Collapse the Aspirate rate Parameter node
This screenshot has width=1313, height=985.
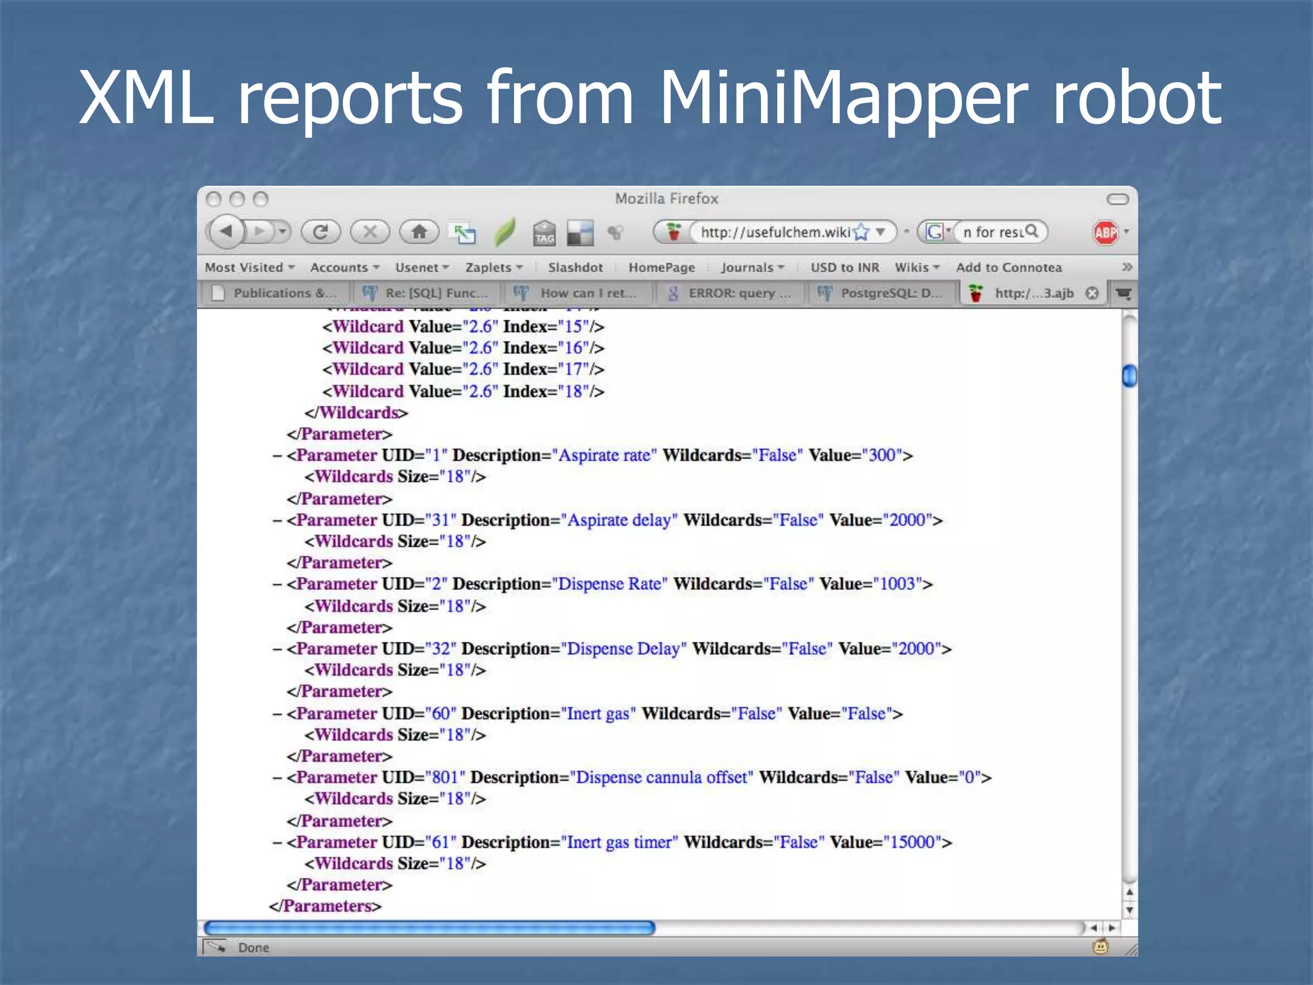point(277,456)
